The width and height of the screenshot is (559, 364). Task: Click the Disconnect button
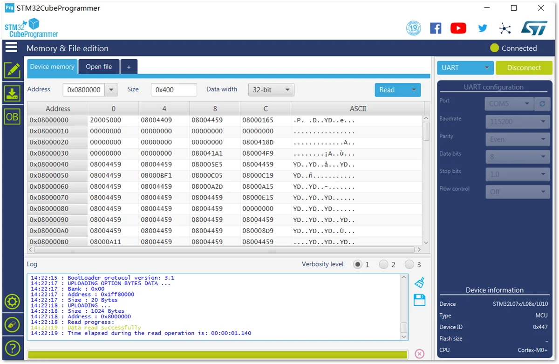pyautogui.click(x=524, y=68)
